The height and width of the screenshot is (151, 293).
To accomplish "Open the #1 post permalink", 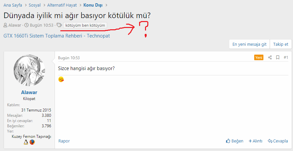I will 286,58.
